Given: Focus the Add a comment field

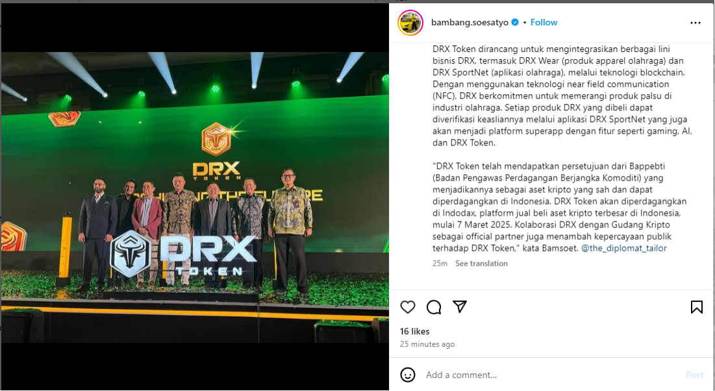Looking at the screenshot, I should [552, 375].
